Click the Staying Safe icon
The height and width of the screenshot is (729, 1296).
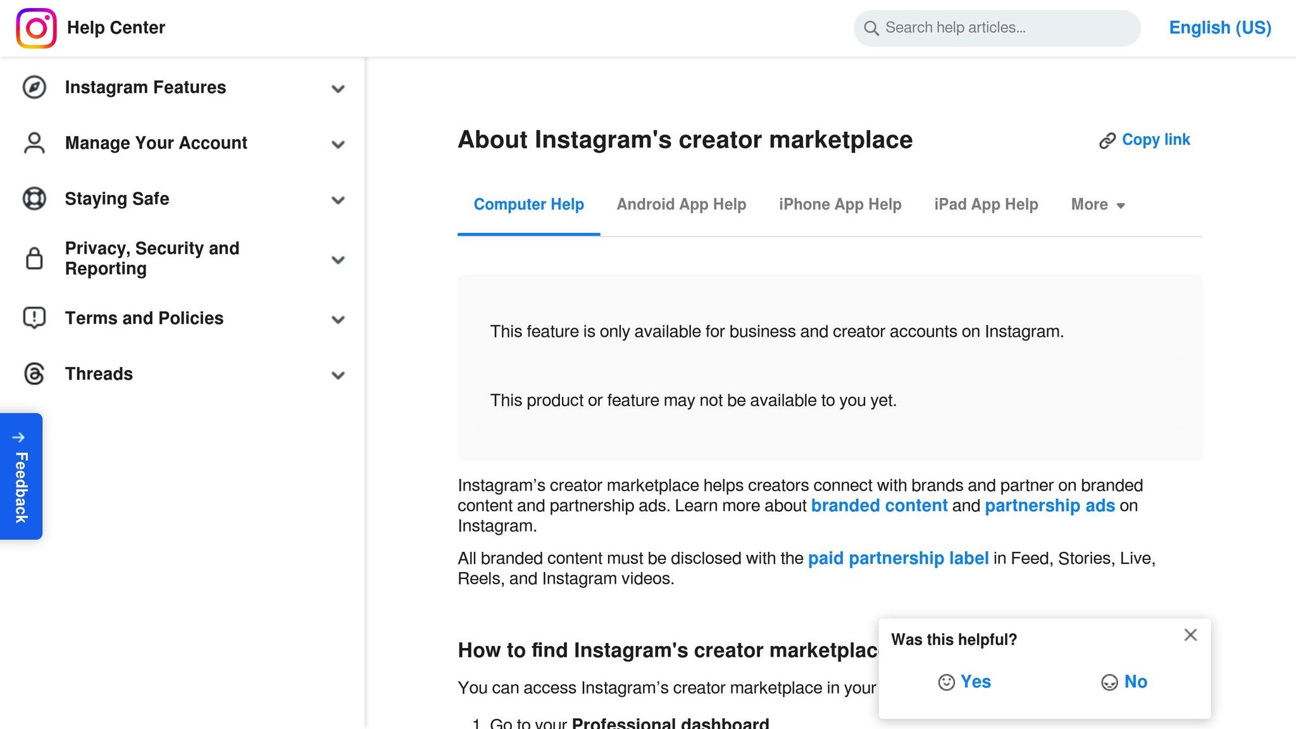pos(35,199)
